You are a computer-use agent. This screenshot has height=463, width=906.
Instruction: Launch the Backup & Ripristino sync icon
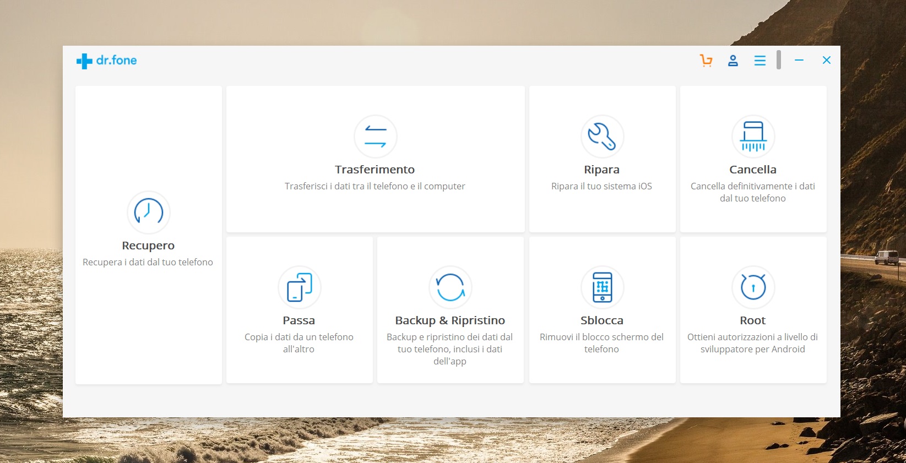coord(450,287)
